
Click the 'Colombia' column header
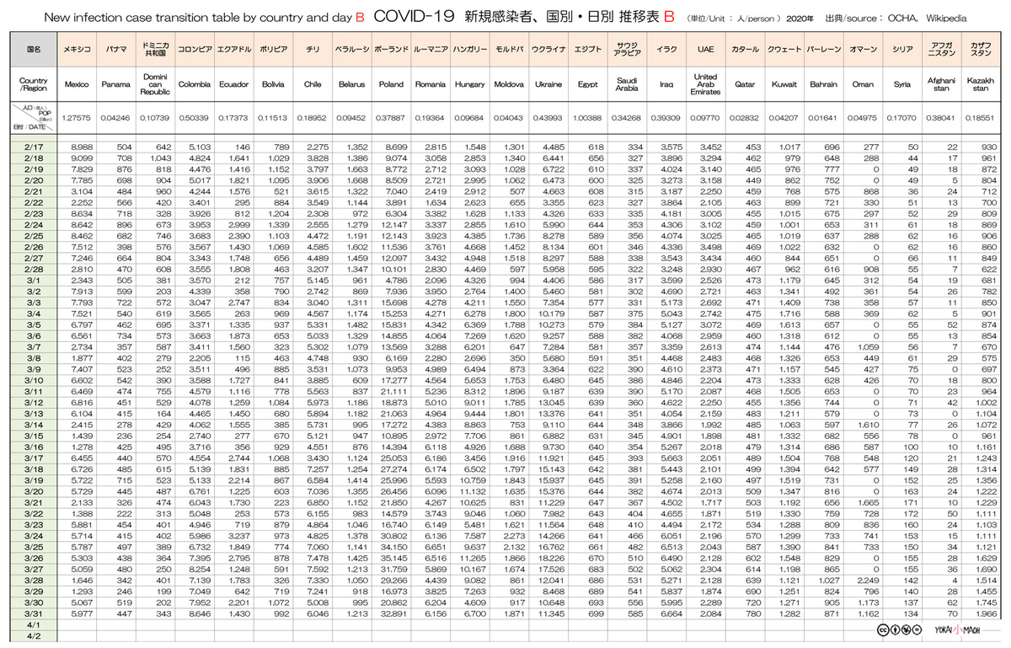195,85
